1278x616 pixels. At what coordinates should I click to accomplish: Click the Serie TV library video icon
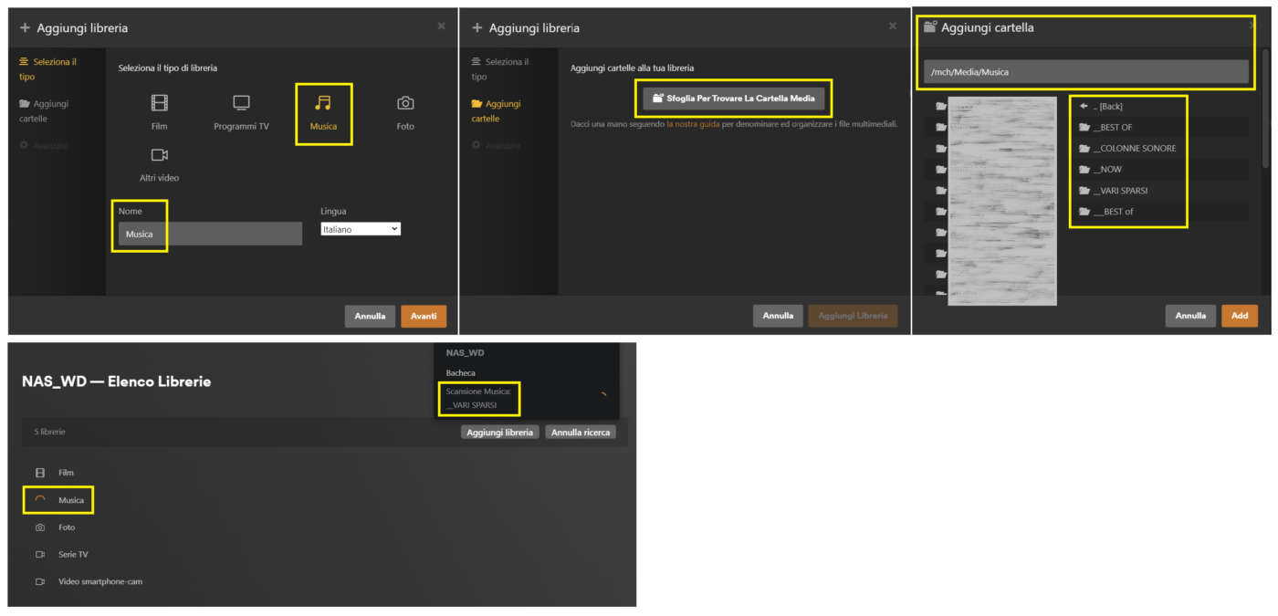[x=40, y=554]
